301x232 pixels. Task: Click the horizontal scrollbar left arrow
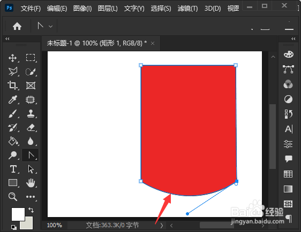171,226
